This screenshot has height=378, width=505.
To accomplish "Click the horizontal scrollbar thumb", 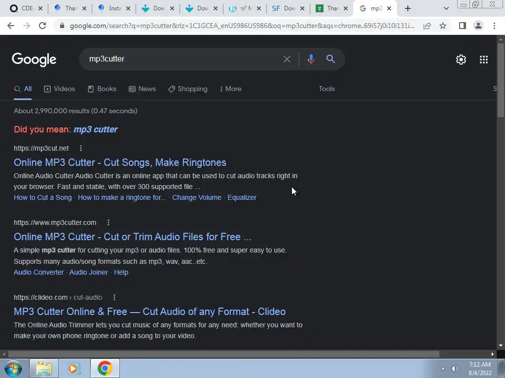I will pyautogui.click(x=224, y=354).
